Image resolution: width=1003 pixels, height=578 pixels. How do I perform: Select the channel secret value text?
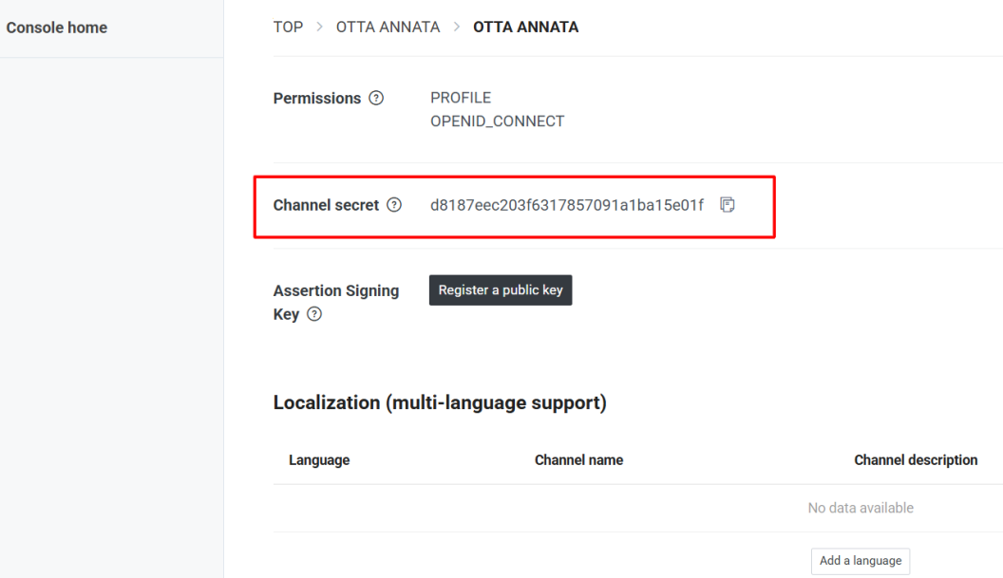[567, 205]
